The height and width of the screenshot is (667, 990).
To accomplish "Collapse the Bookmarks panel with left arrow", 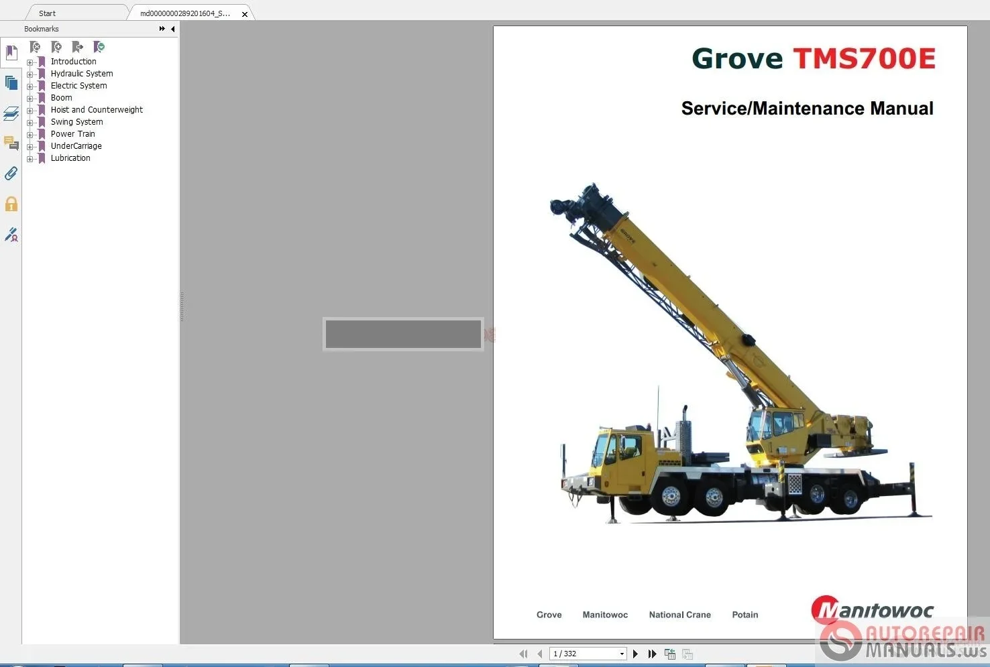I will pos(173,29).
